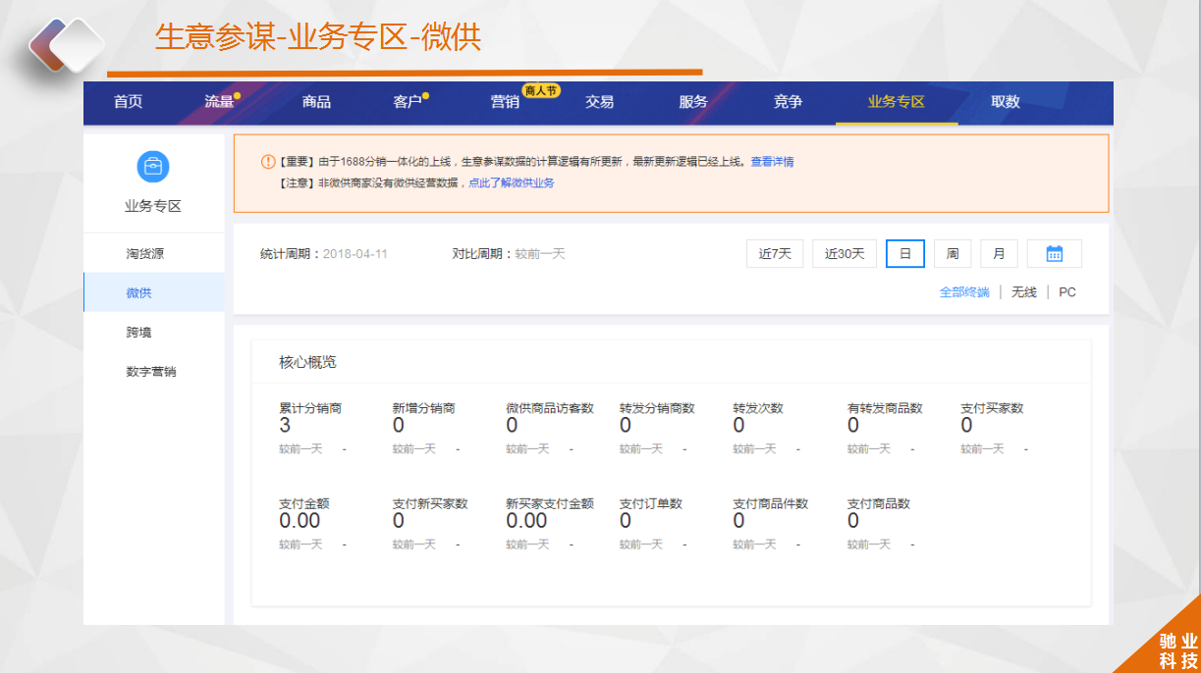Click the 支付商品件数 metric label
The width and height of the screenshot is (1201, 673).
(771, 503)
